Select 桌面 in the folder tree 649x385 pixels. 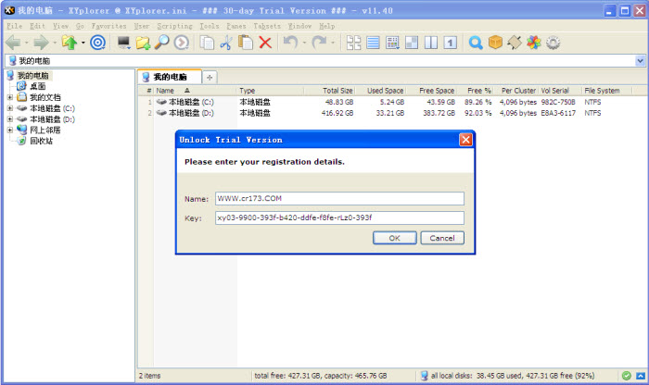(x=38, y=86)
